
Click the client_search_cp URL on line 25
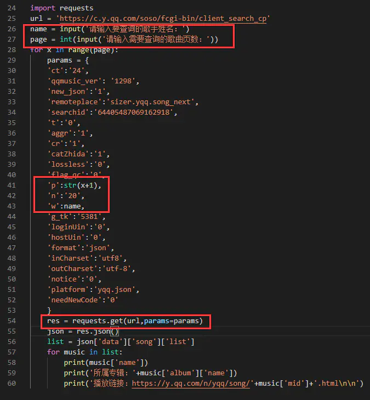coord(163,19)
